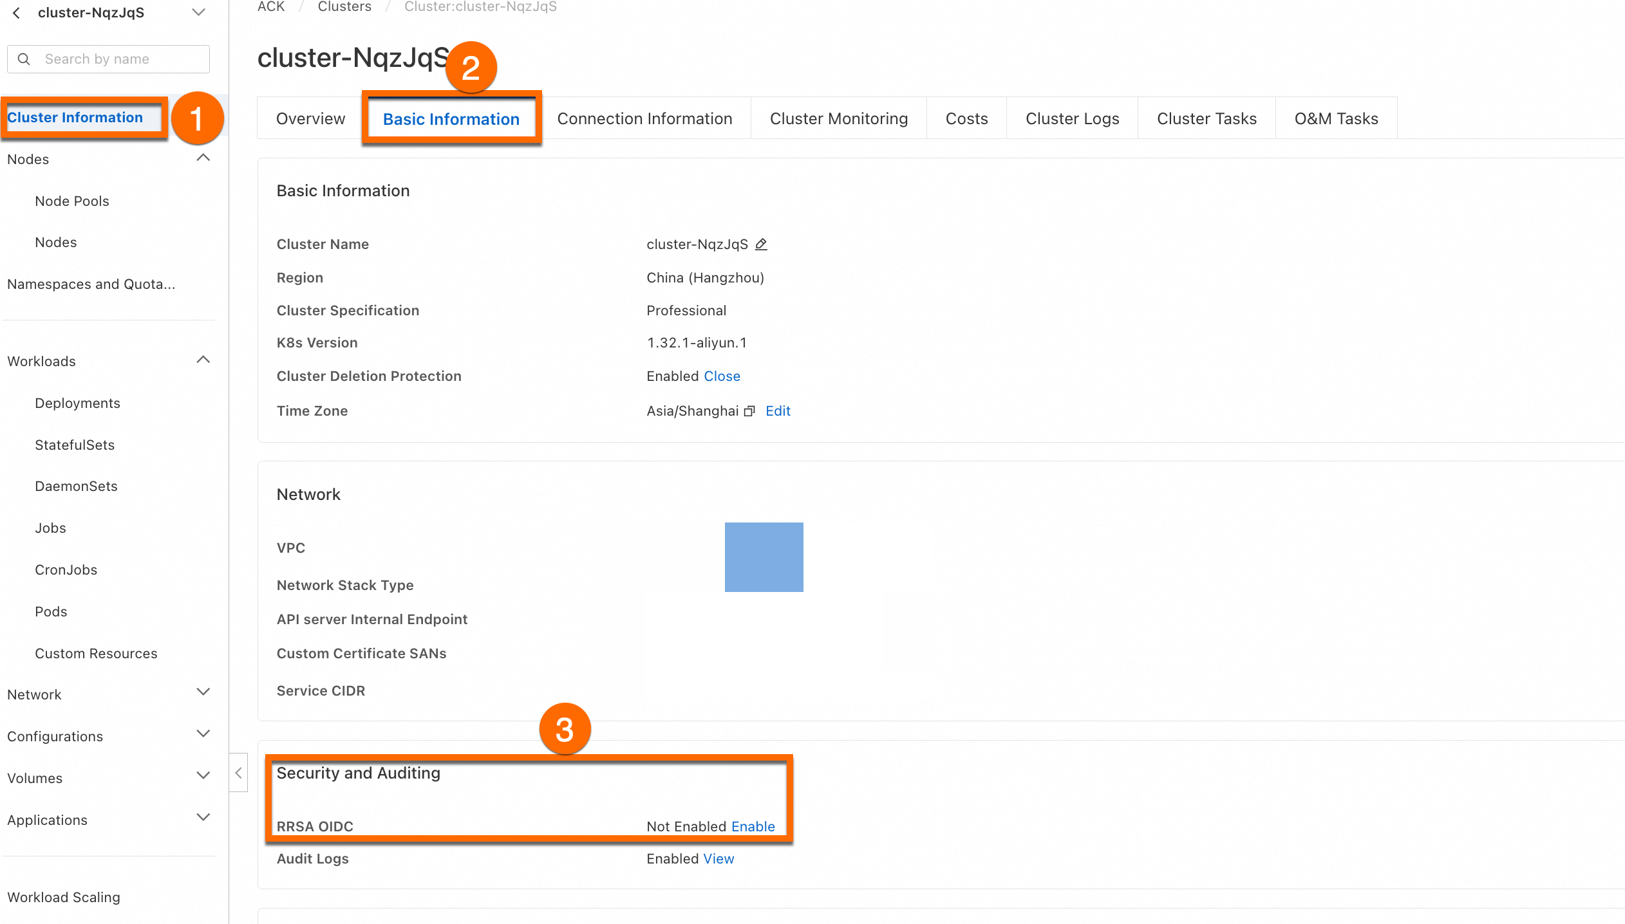Expand the Volumes sidebar section
1625x924 pixels.
[x=203, y=776]
